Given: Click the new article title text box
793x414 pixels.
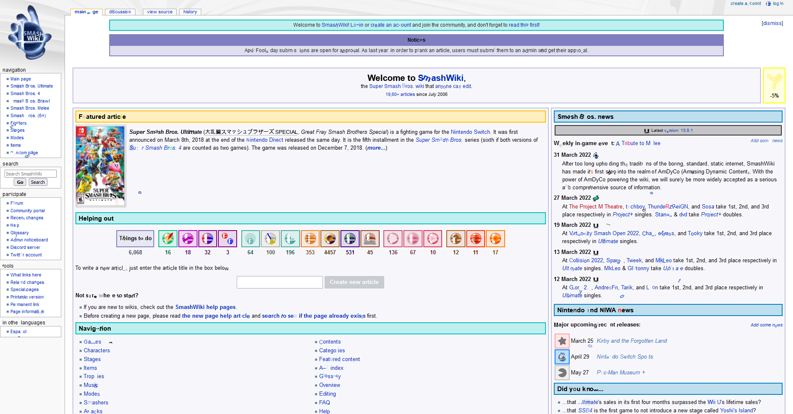Looking at the screenshot, I should [x=280, y=282].
